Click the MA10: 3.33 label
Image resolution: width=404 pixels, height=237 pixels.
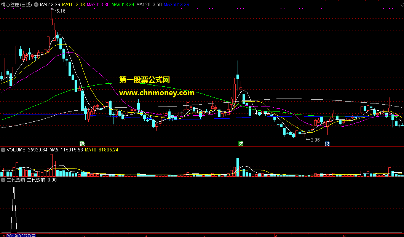tap(73, 4)
